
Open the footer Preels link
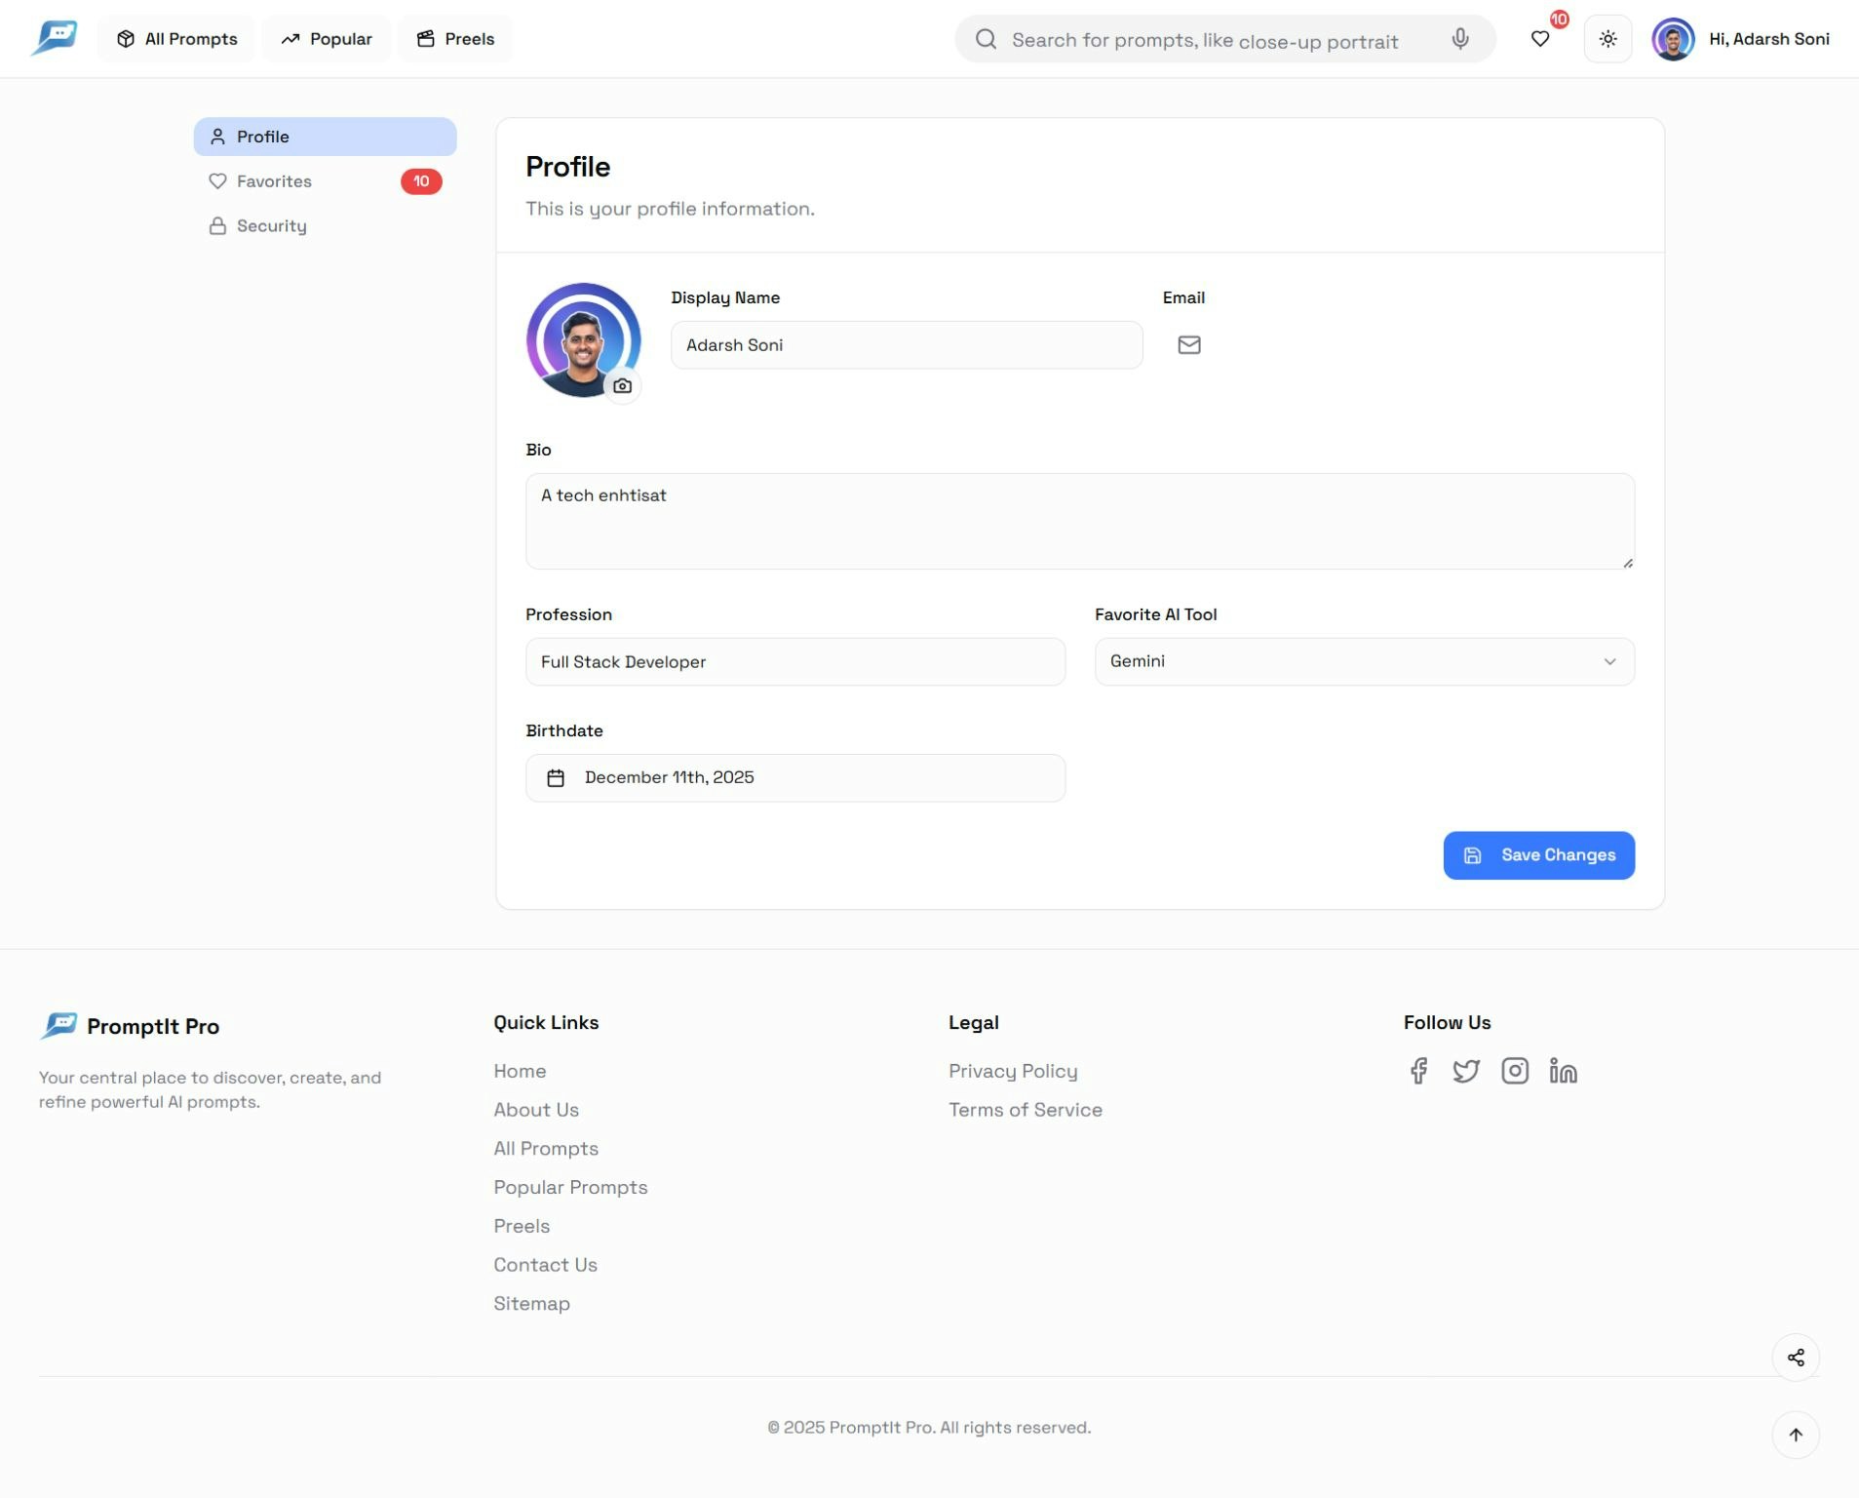pyautogui.click(x=522, y=1226)
